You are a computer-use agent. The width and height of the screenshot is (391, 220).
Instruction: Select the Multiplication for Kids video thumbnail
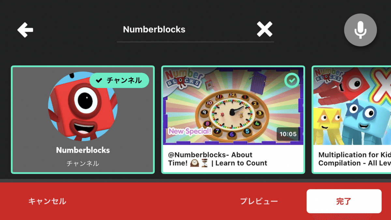pyautogui.click(x=352, y=106)
